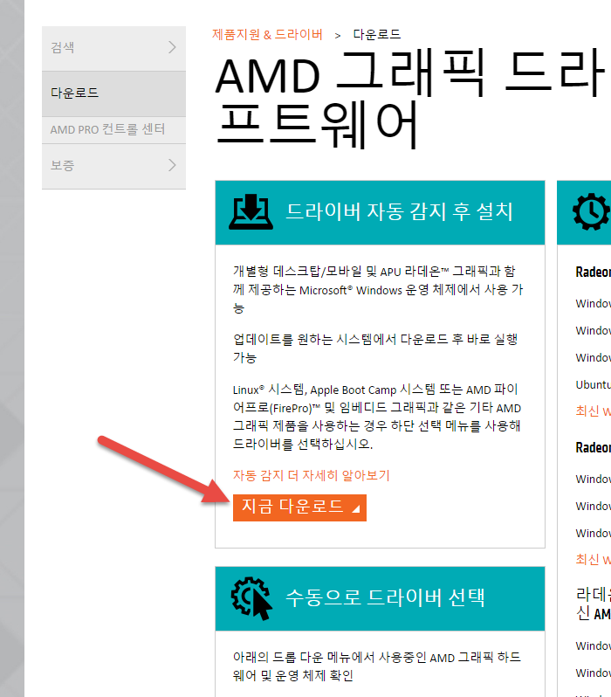The width and height of the screenshot is (611, 697).
Task: Click the AMD 그래픽 드라이버 page title
Action: pos(412,100)
